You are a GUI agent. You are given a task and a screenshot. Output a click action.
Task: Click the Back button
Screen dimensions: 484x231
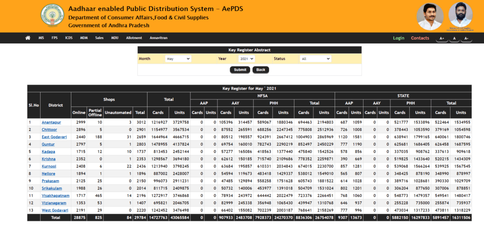[261, 70]
